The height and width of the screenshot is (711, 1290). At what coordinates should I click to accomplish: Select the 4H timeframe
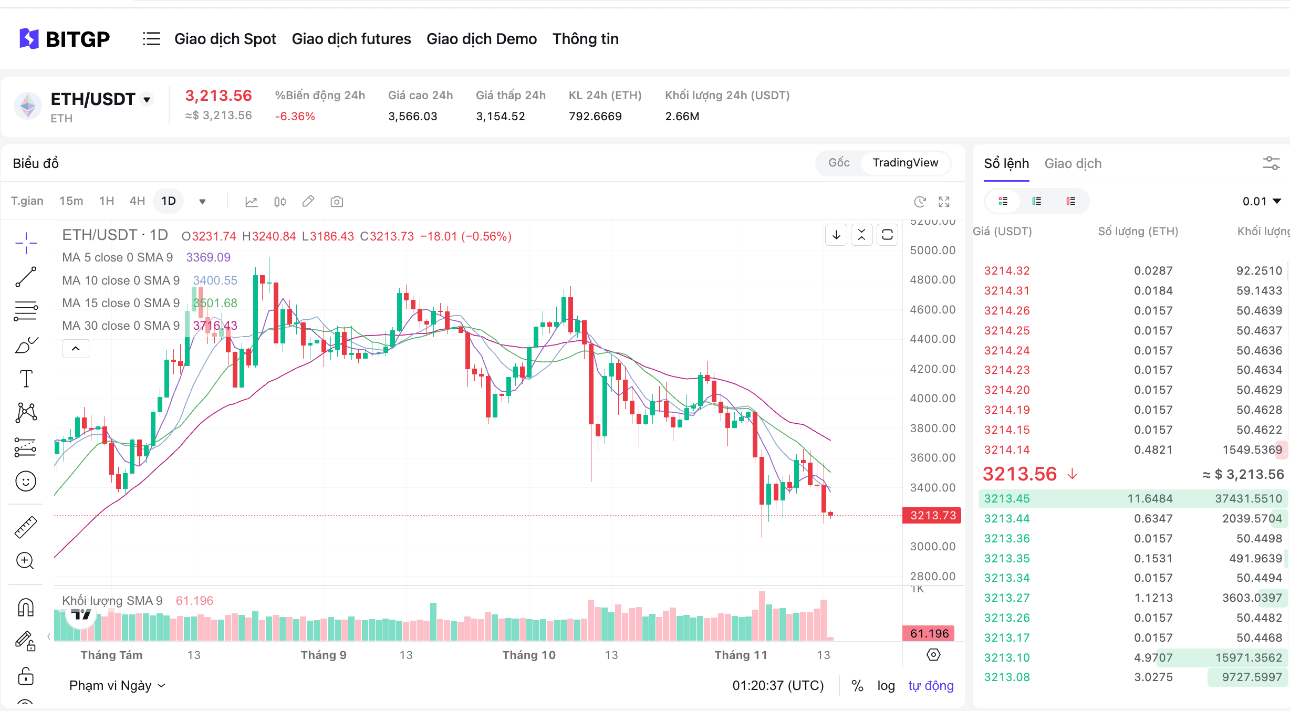click(x=137, y=201)
